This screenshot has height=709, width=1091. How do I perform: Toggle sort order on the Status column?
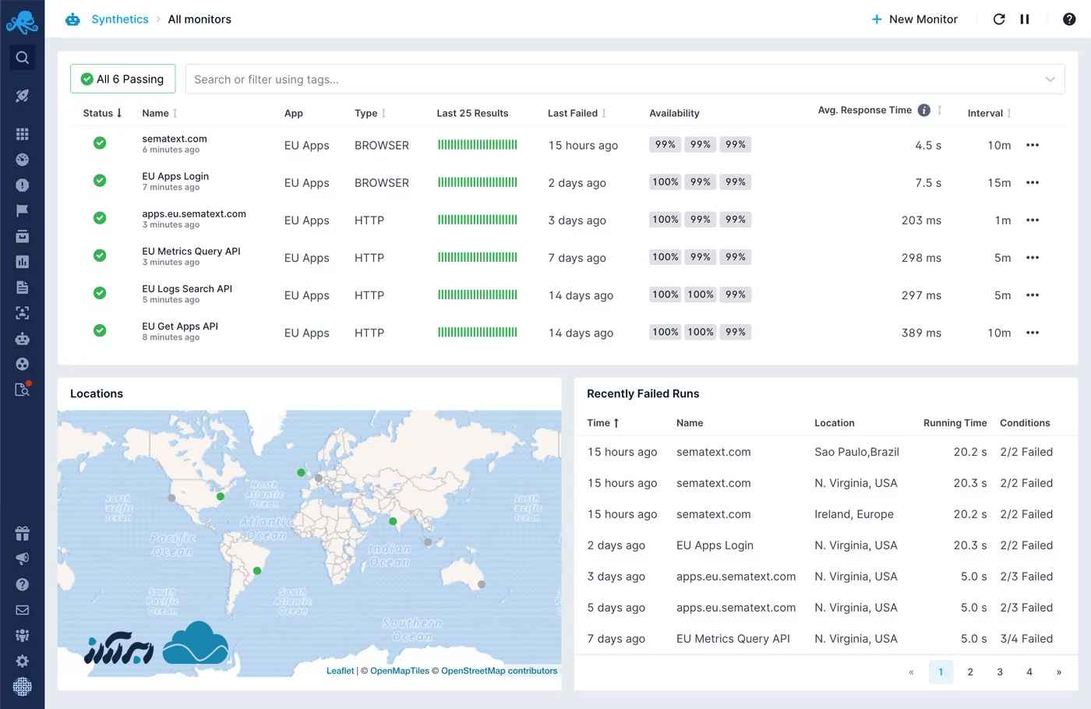pos(102,113)
